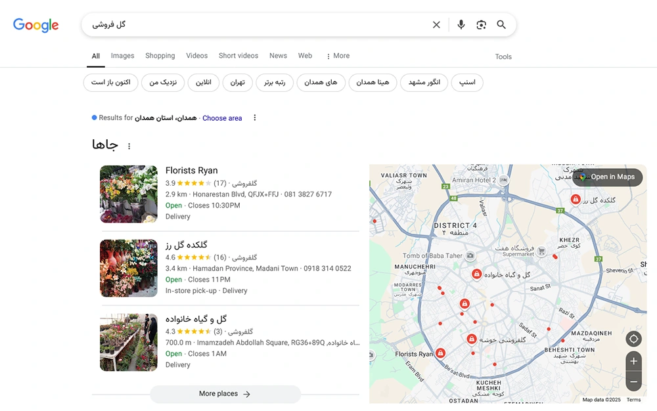Image resolution: width=657 pixels, height=411 pixels.
Task: Click the magnifying glass search icon
Action: (501, 25)
